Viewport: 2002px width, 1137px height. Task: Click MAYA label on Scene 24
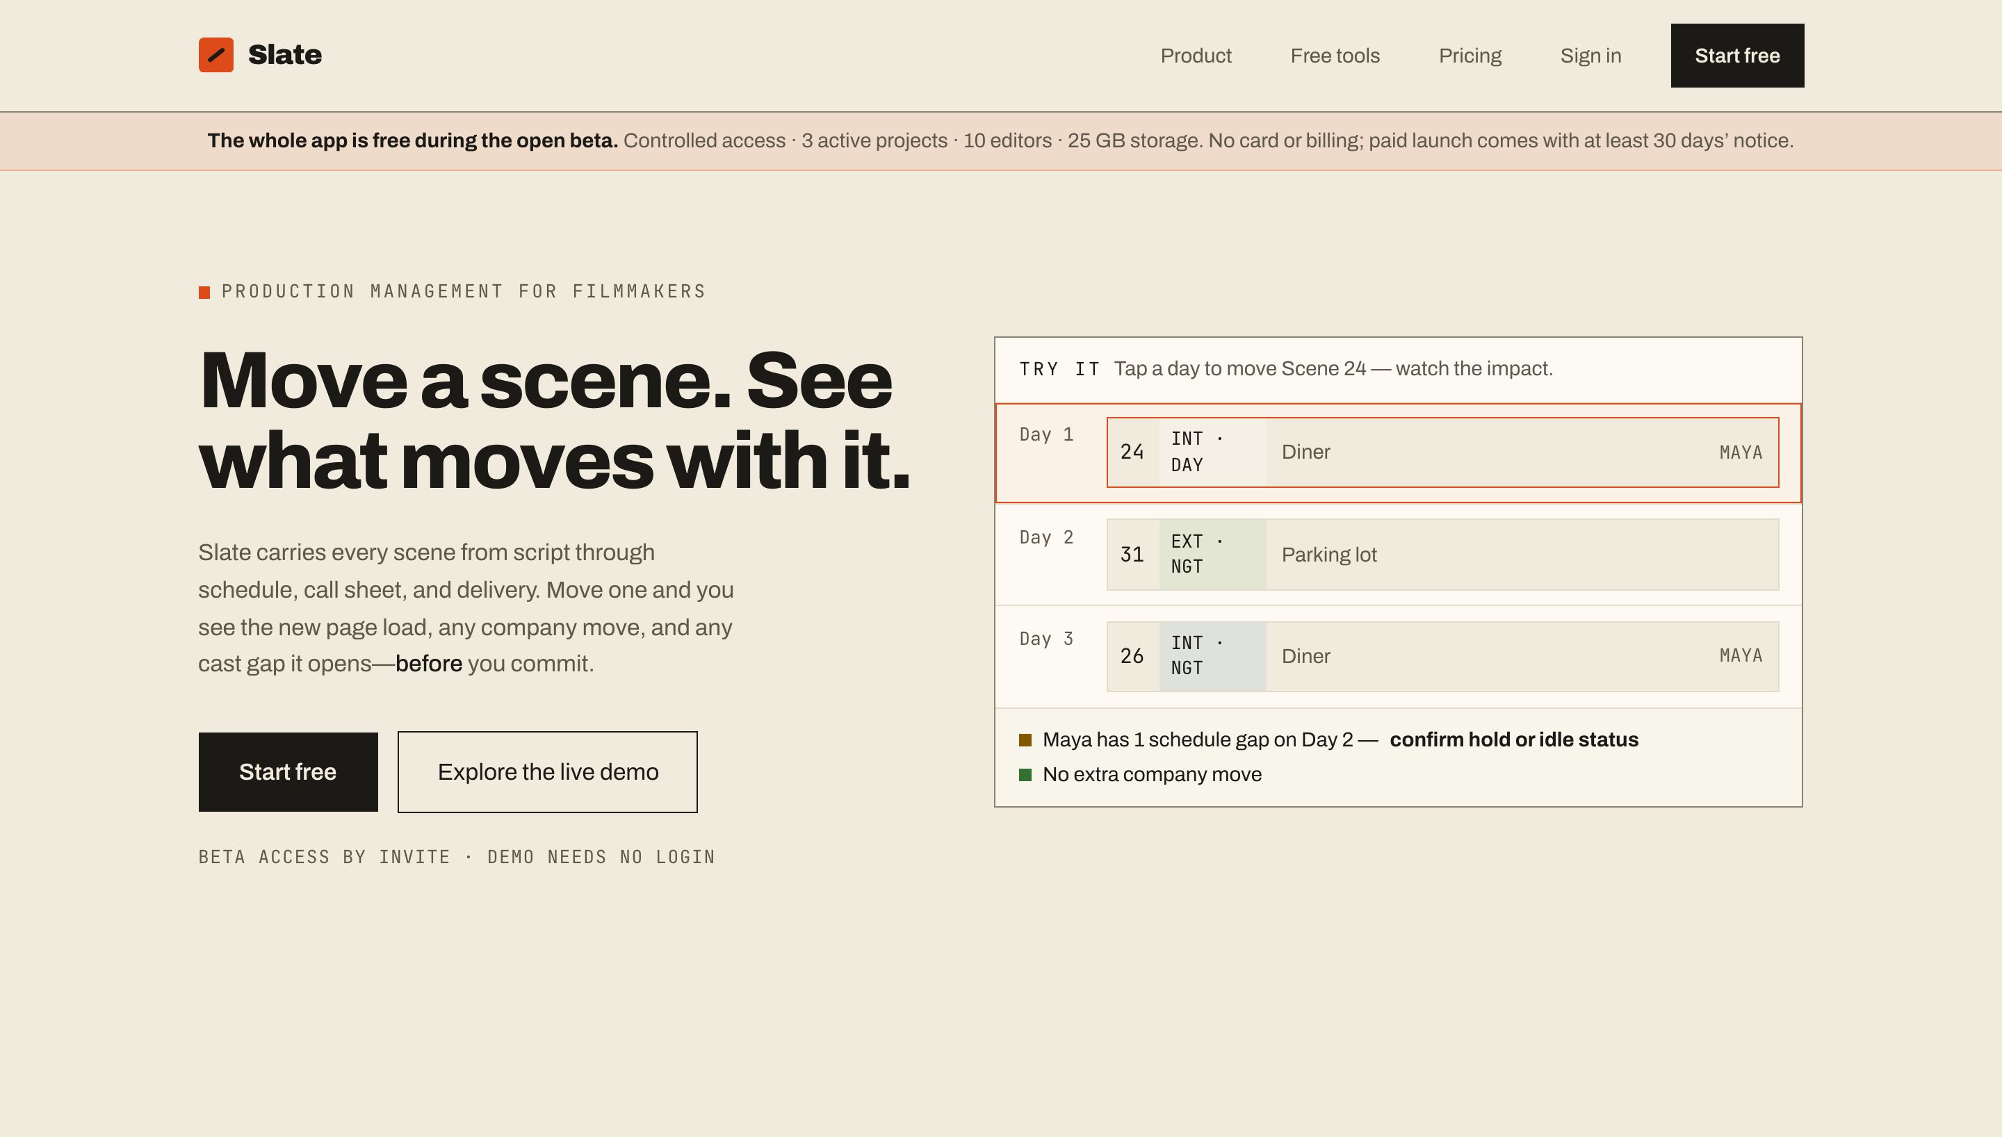click(x=1741, y=452)
